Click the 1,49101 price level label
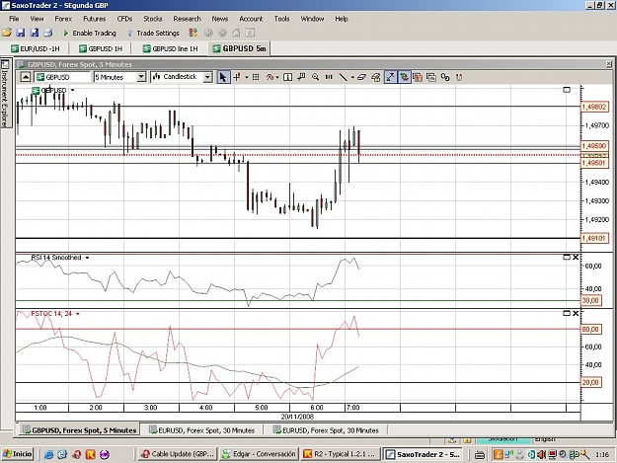Viewport: 617px width, 463px height. click(x=594, y=238)
